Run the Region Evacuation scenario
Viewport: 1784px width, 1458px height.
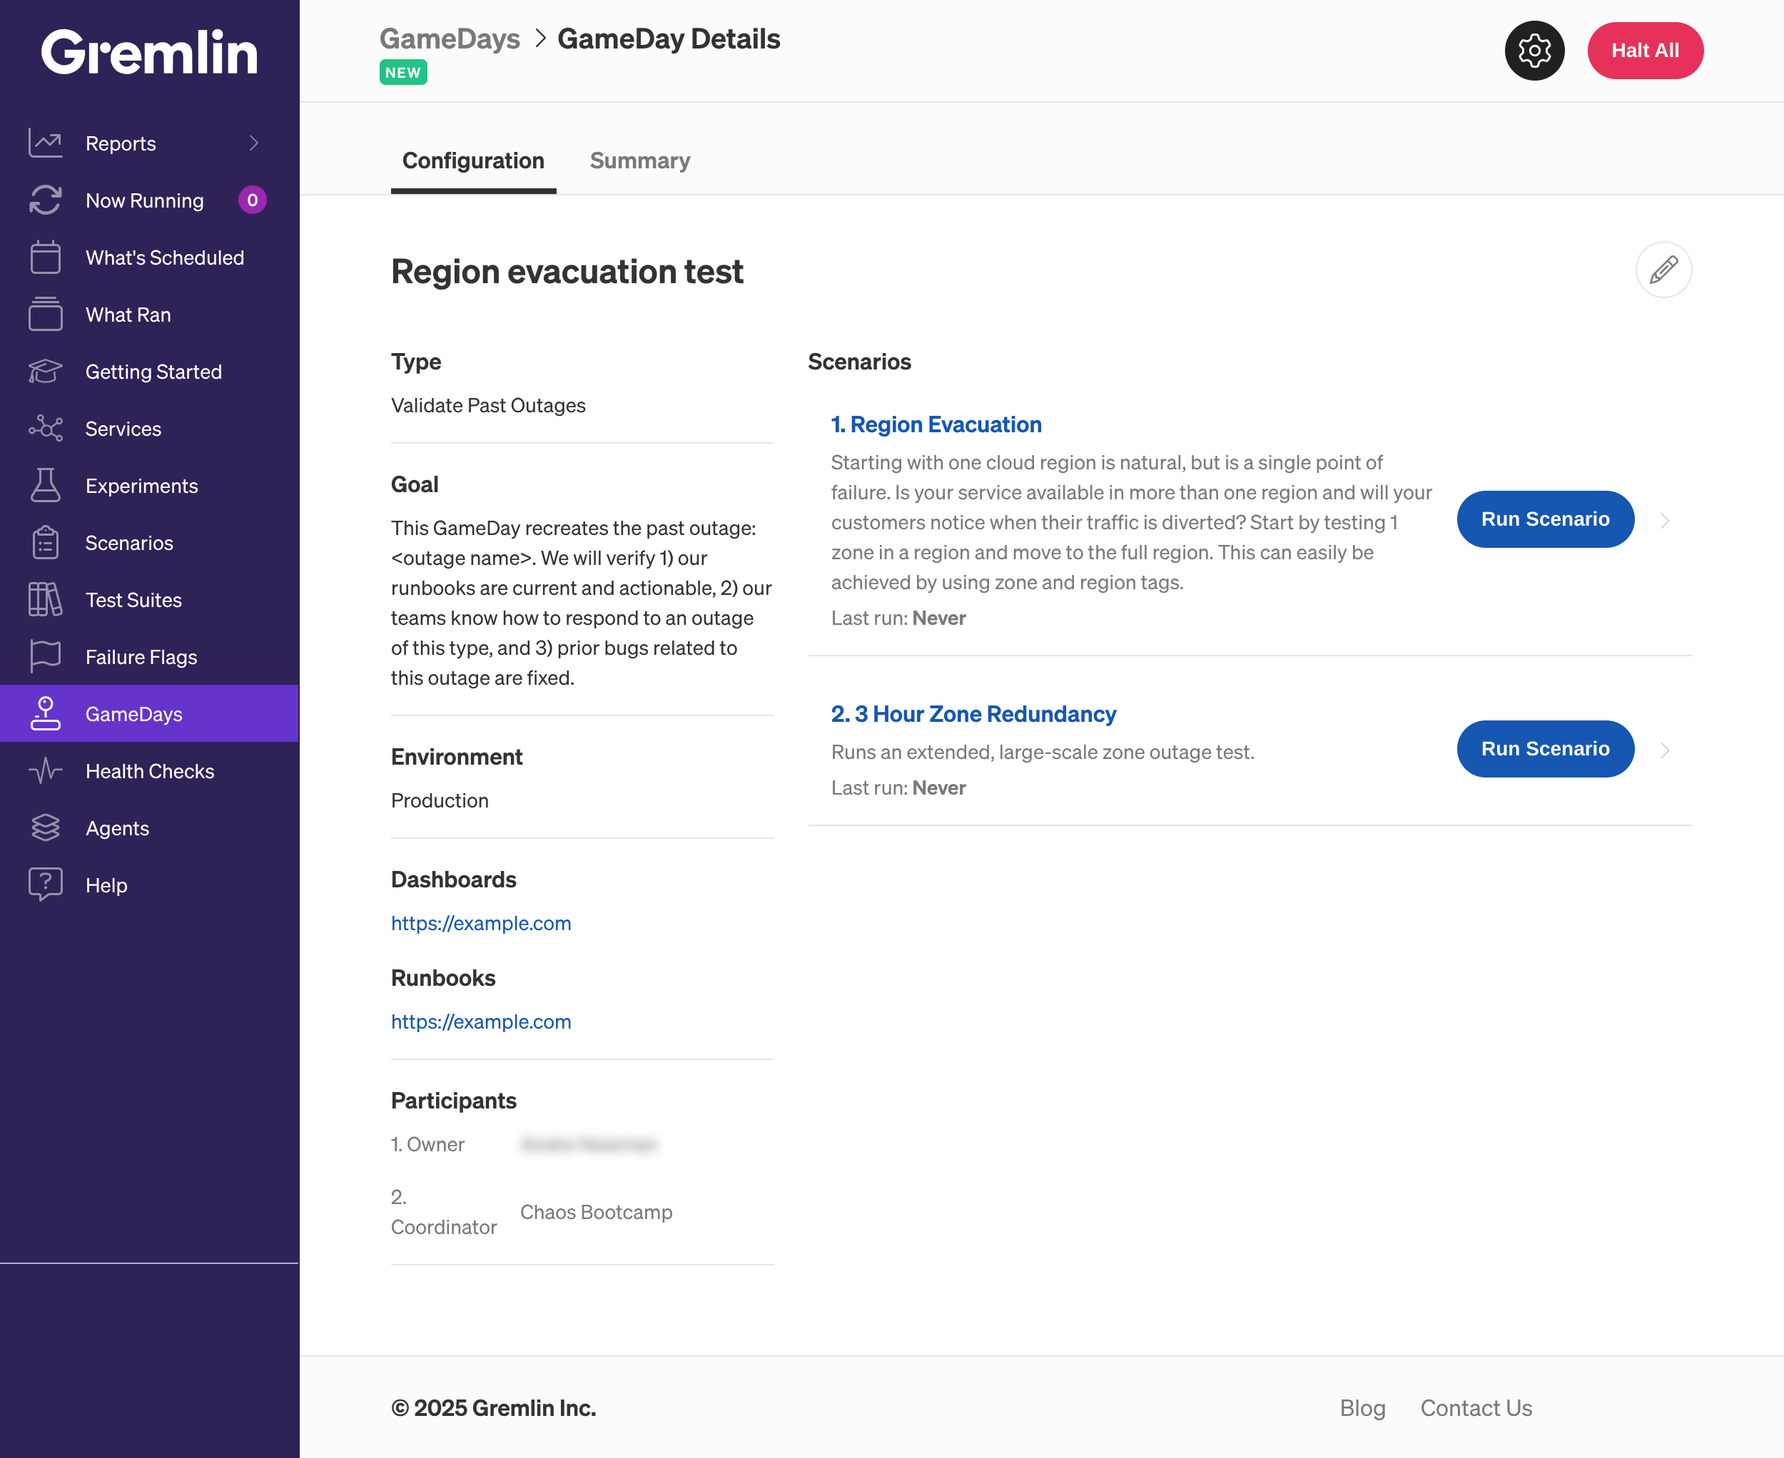tap(1544, 519)
